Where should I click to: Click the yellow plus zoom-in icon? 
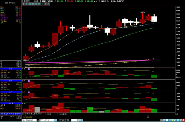click(172, 120)
